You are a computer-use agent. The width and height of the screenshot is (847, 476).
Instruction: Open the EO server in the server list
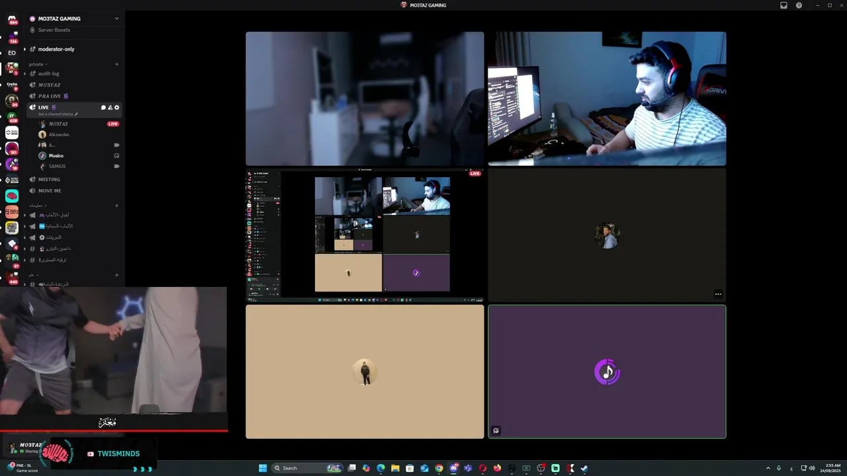(12, 53)
